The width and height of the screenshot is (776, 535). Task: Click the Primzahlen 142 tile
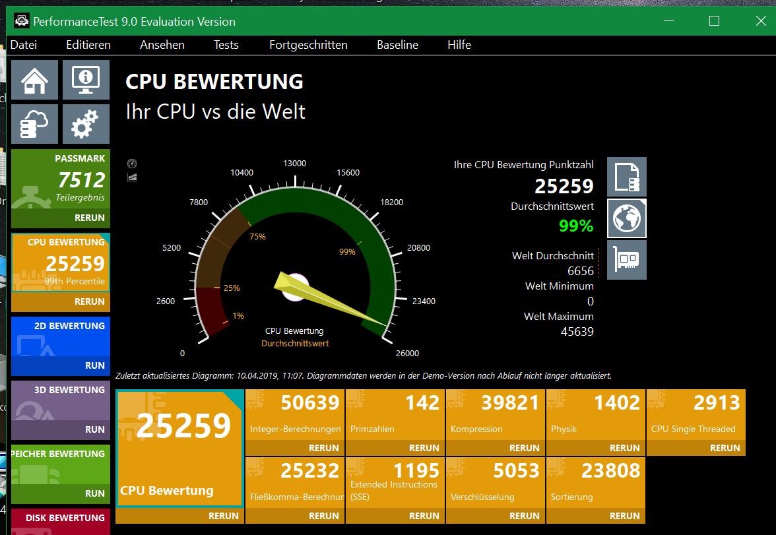coord(395,415)
